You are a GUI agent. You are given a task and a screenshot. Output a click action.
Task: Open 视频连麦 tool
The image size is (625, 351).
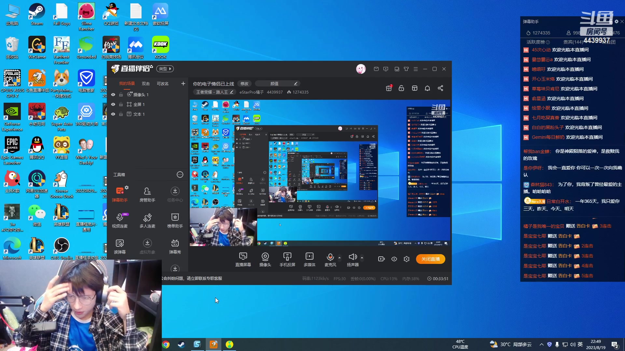(120, 220)
